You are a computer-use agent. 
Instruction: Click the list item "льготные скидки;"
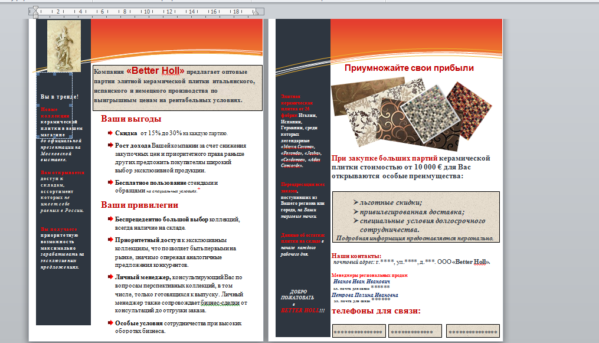(391, 202)
